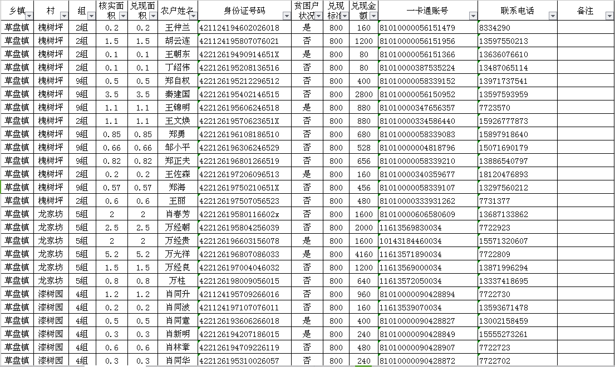The height and width of the screenshot is (367, 615).
Task: Click phone number 13597550213
Action: pos(504,41)
